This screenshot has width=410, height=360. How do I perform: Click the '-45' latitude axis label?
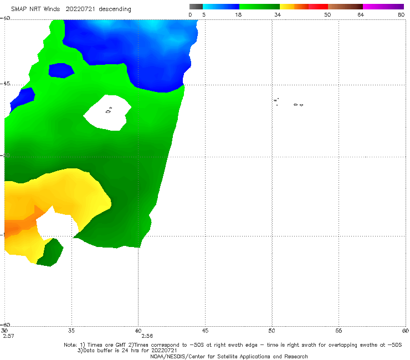[x=5, y=84]
